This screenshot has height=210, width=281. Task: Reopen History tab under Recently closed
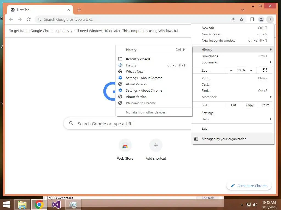coord(154,65)
